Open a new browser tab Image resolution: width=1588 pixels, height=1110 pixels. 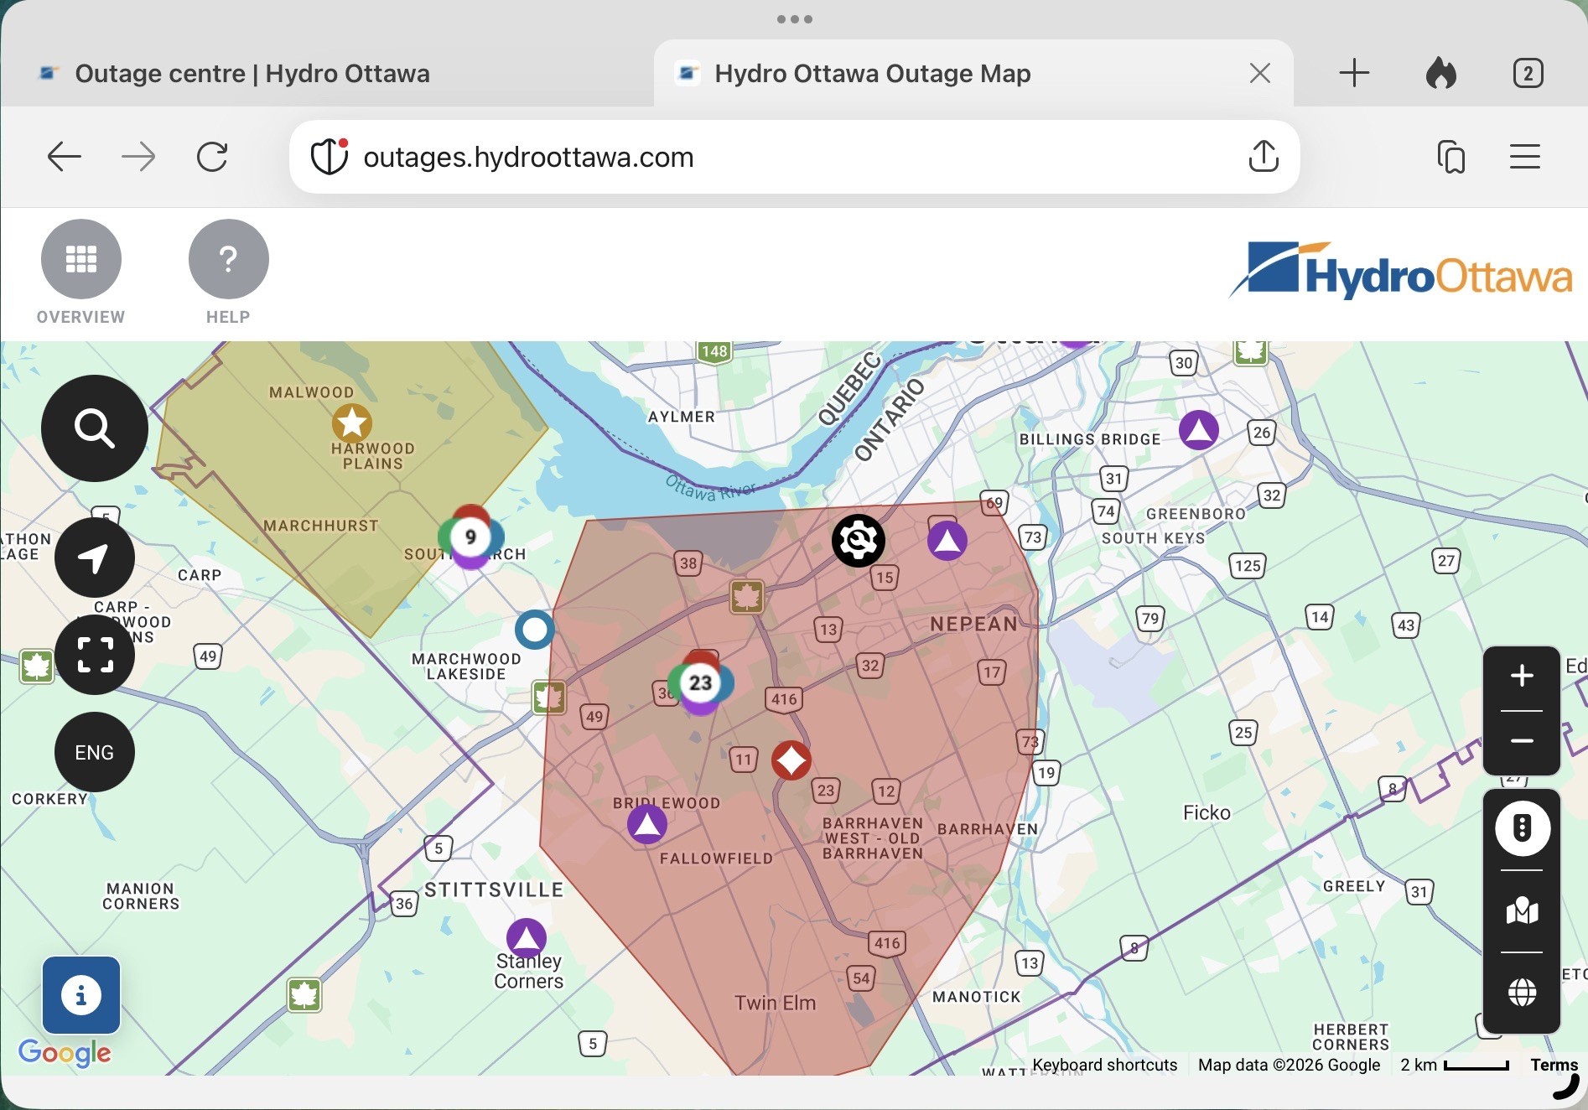click(1354, 74)
